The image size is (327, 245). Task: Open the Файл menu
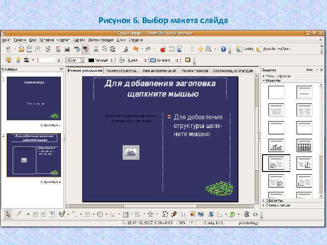pyautogui.click(x=6, y=40)
